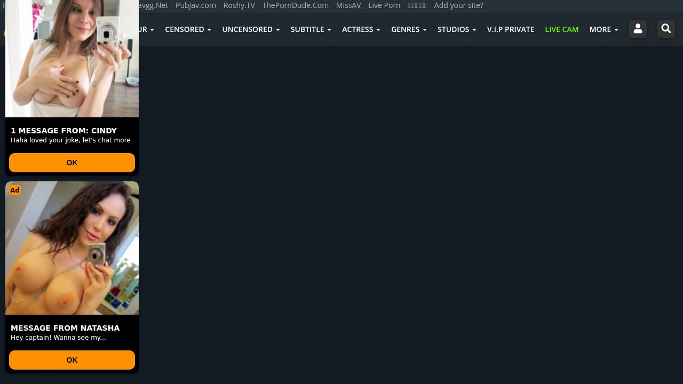Open the LIVE CAM menu item

tap(562, 29)
